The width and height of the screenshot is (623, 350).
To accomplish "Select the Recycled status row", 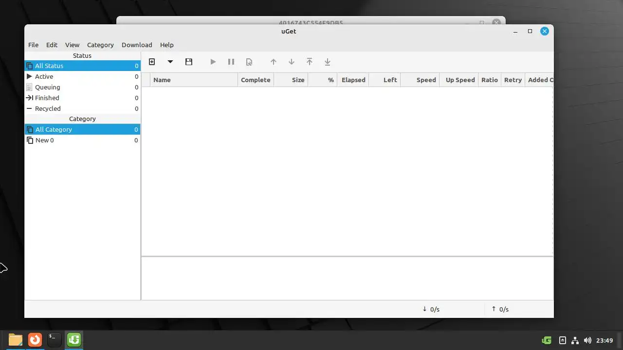I will pyautogui.click(x=82, y=108).
